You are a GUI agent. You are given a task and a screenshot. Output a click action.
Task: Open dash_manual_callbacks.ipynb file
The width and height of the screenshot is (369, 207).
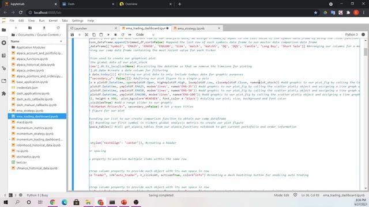pyautogui.click(x=36, y=105)
